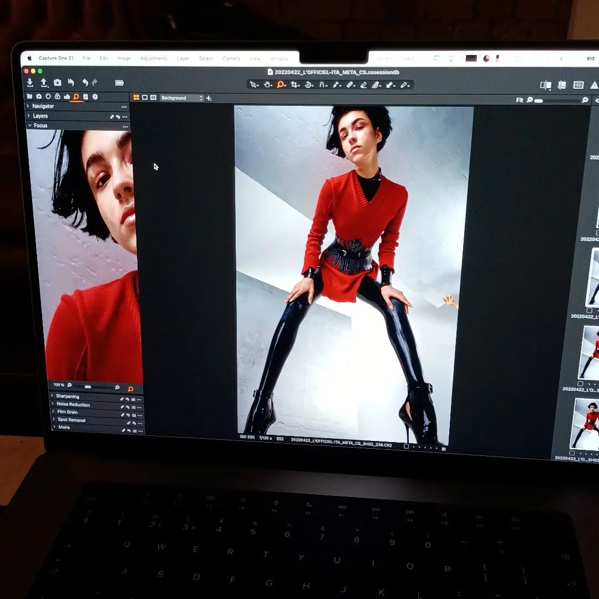Click the Capture camera icon in toolbar
599x599 pixels.
tap(57, 83)
